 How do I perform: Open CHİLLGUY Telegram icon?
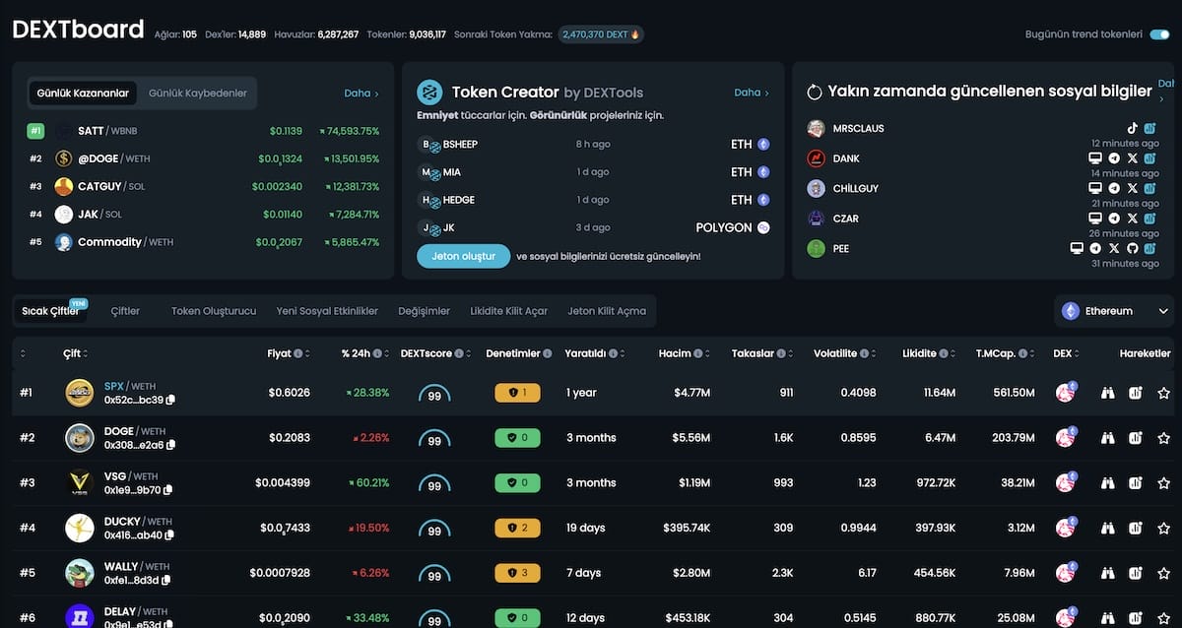pyautogui.click(x=1114, y=188)
